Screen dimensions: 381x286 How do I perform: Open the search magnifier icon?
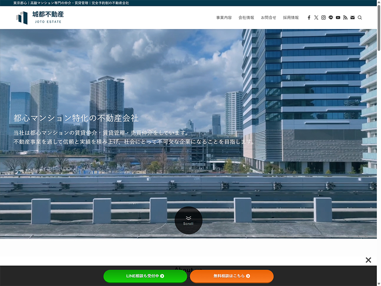360,18
